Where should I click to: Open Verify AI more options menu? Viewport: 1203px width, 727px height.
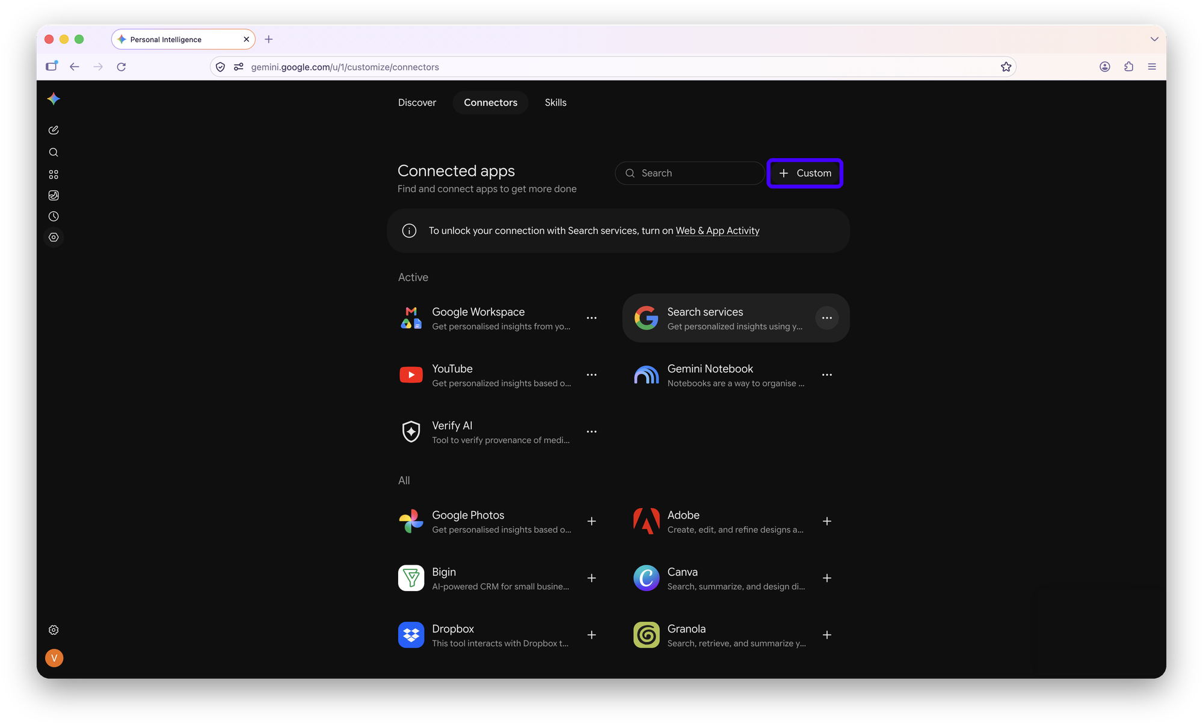(x=592, y=432)
